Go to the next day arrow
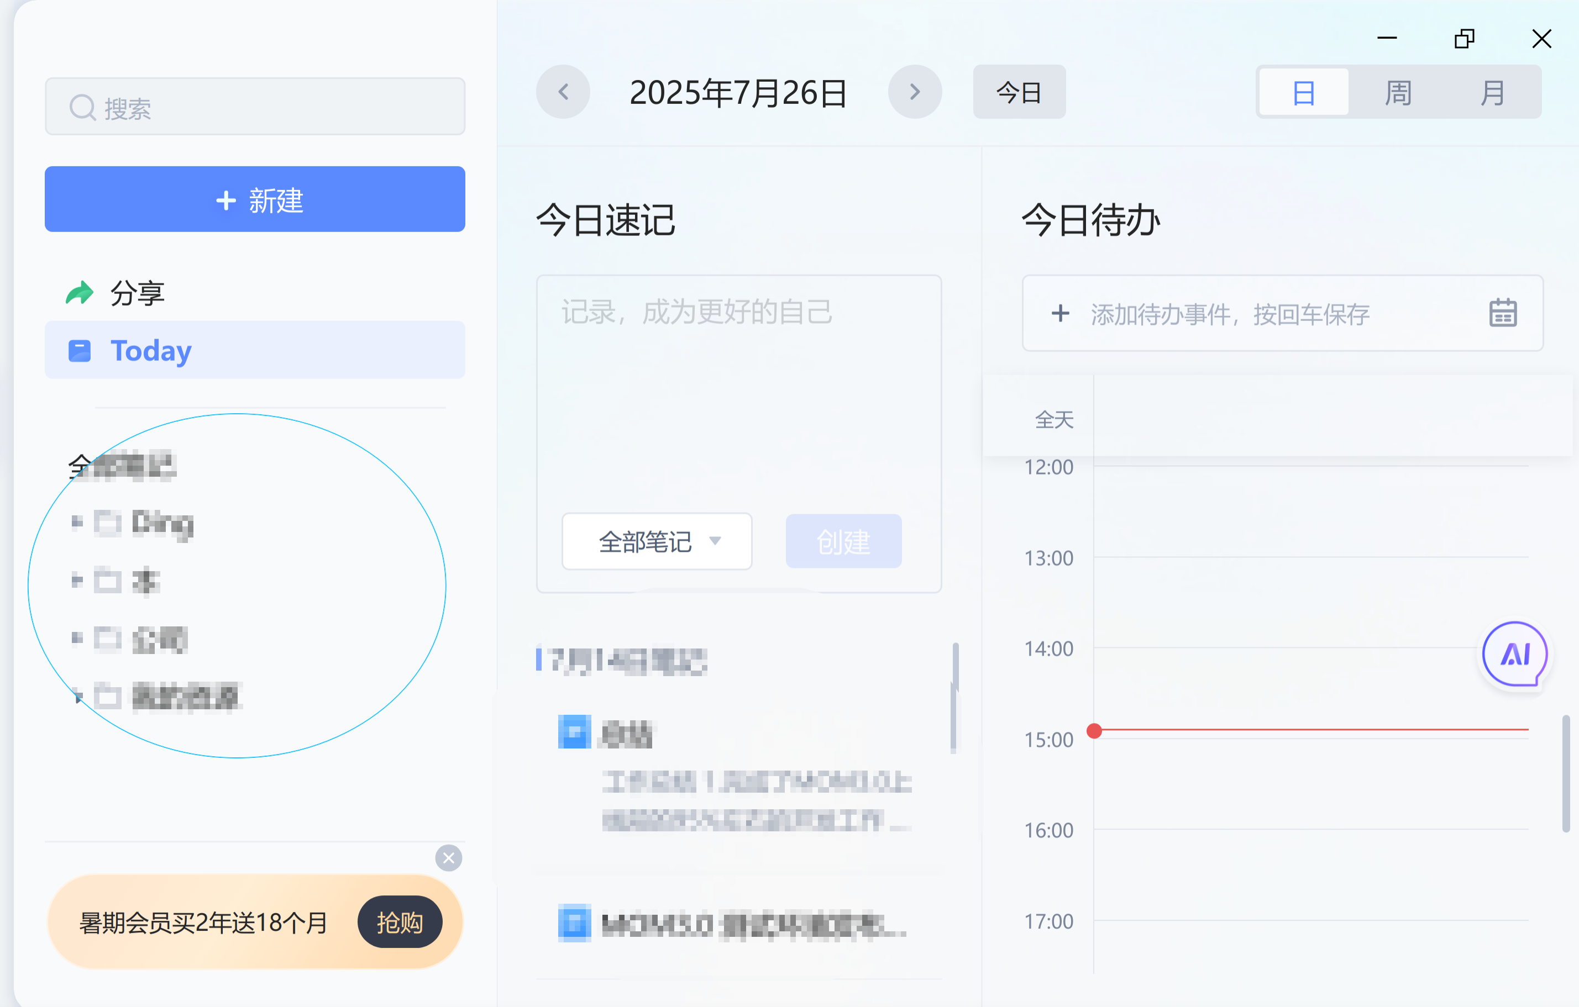The image size is (1579, 1007). (x=915, y=92)
